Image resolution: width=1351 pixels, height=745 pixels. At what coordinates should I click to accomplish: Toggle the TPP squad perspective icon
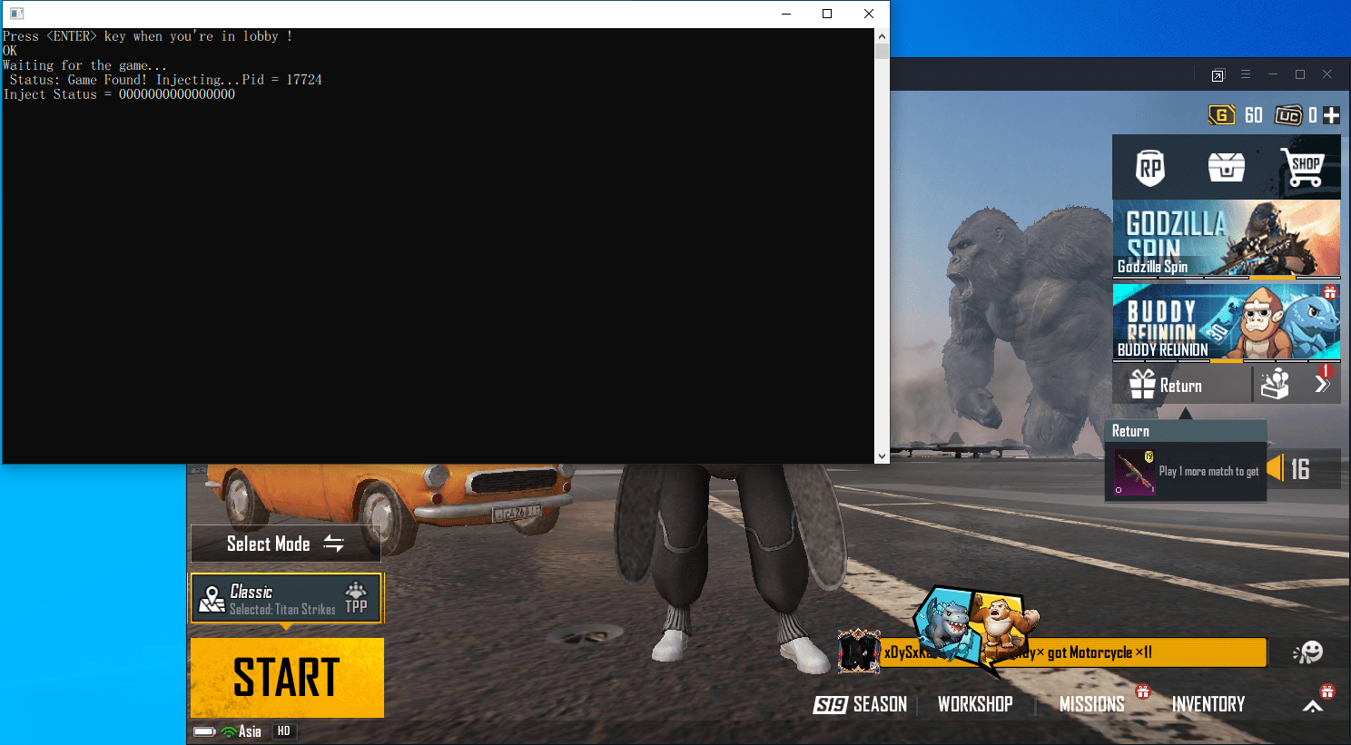(x=356, y=598)
